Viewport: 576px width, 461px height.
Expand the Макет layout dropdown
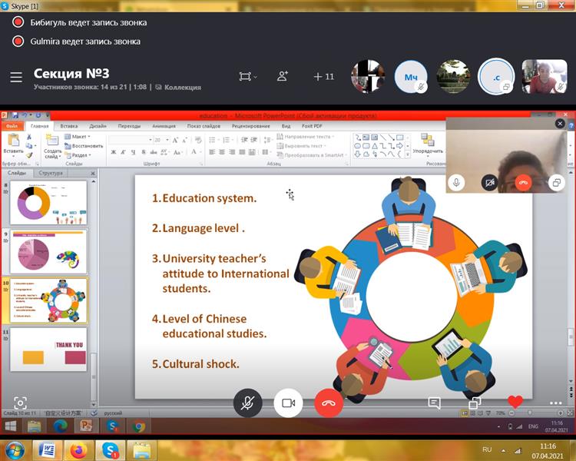point(78,137)
